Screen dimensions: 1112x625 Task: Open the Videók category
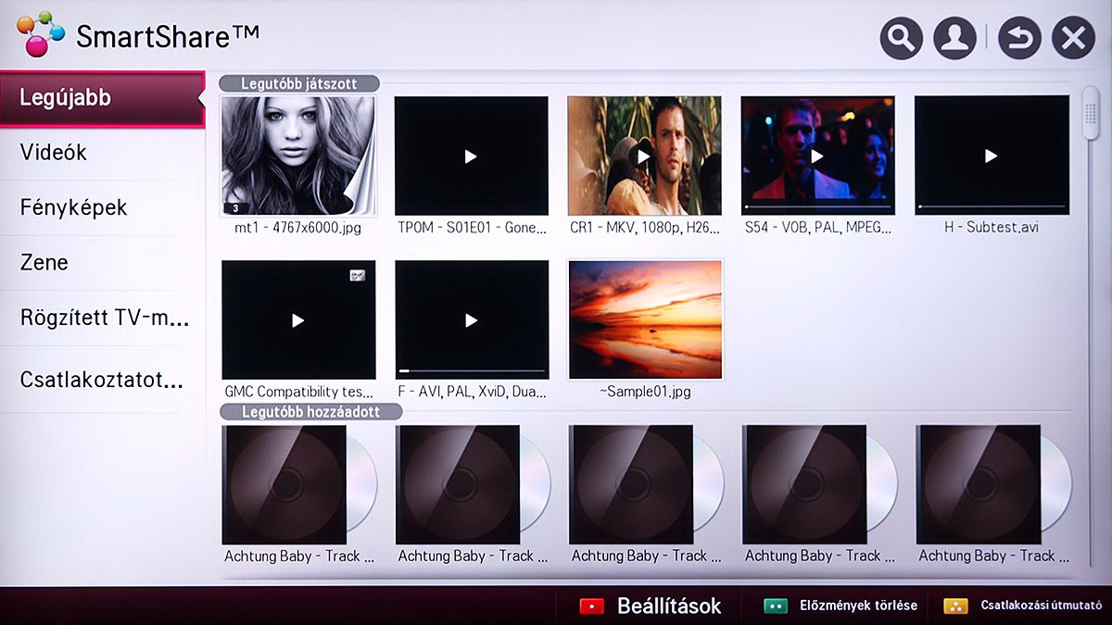coord(102,153)
